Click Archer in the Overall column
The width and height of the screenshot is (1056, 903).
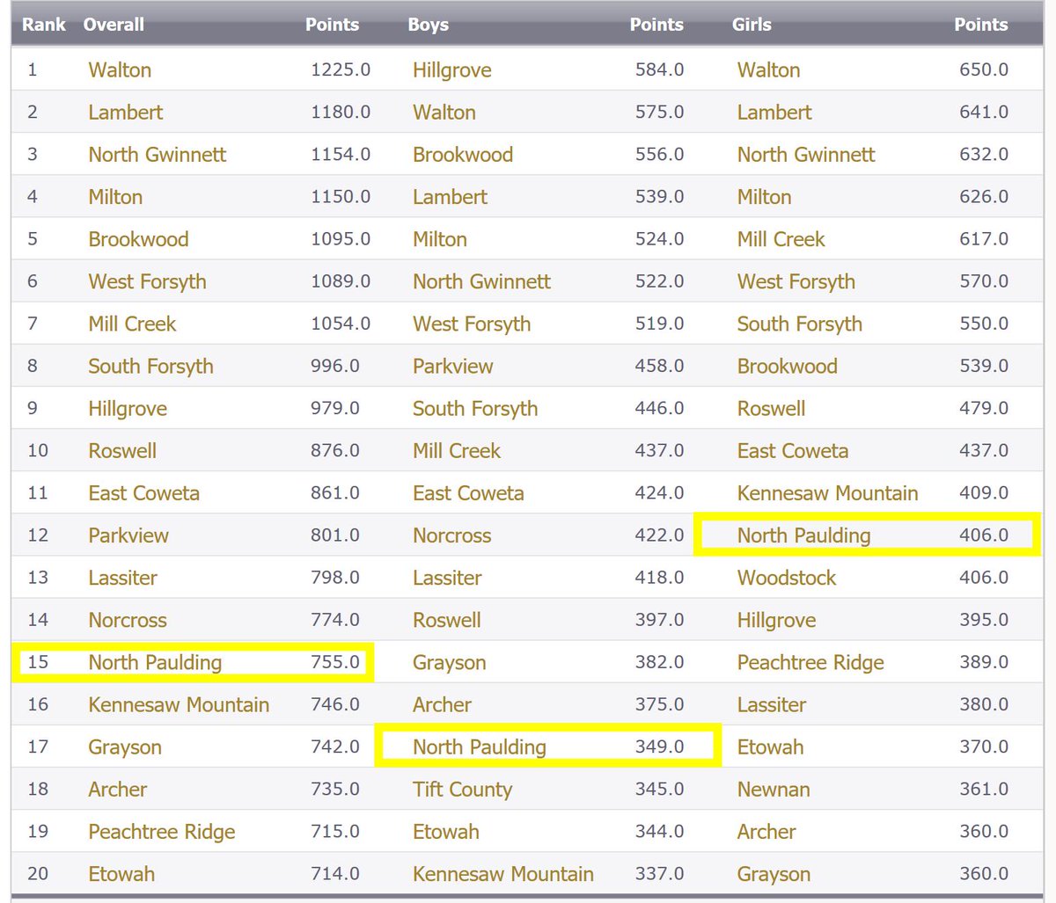tap(118, 790)
